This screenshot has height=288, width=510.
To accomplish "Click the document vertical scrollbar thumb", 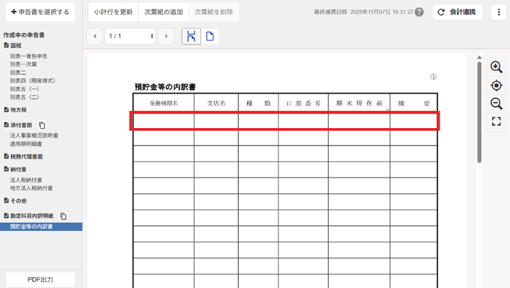I will [x=479, y=112].
